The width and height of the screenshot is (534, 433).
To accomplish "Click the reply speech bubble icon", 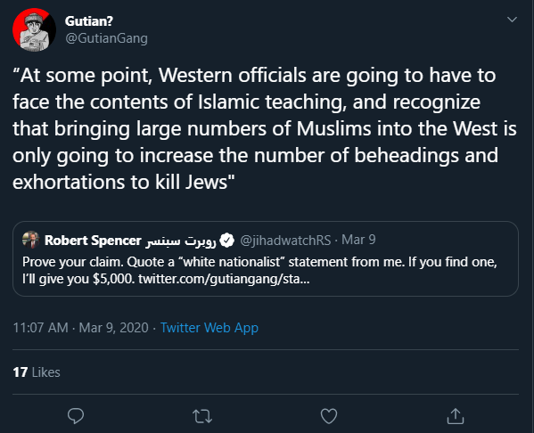I will 76,416.
